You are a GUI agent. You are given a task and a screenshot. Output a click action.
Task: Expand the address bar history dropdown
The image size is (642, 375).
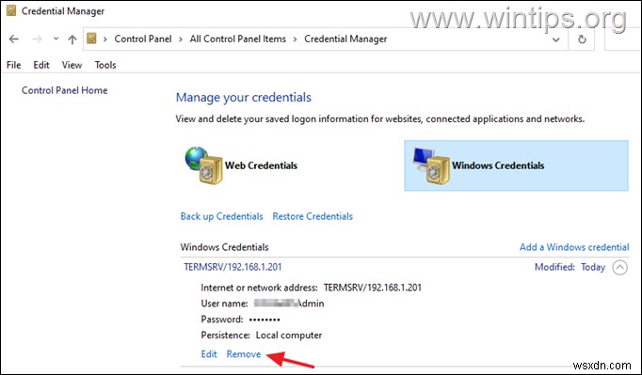[x=556, y=39]
